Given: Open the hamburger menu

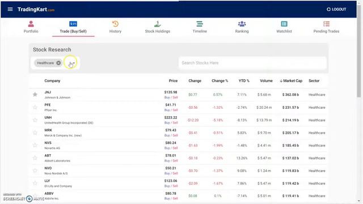Looking at the screenshot, I should tap(10, 9).
